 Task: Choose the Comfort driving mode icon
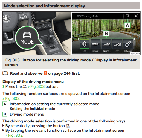coord(95,44)
